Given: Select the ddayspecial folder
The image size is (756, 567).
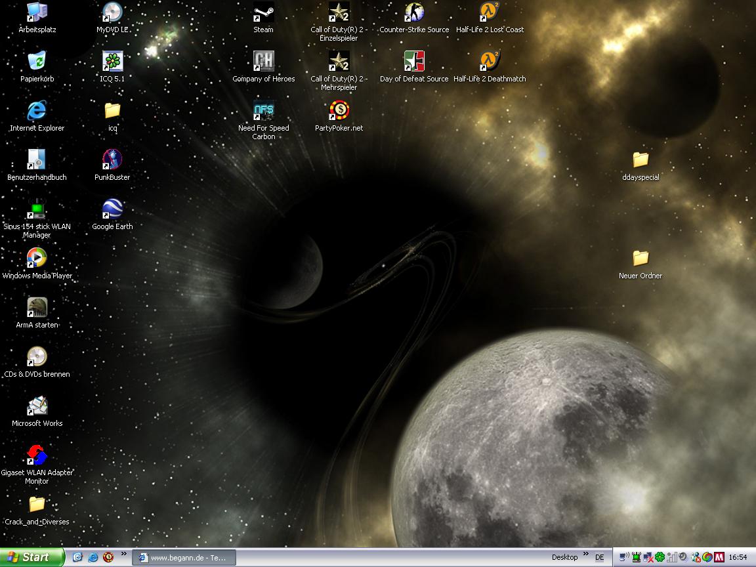Looking at the screenshot, I should tap(640, 160).
